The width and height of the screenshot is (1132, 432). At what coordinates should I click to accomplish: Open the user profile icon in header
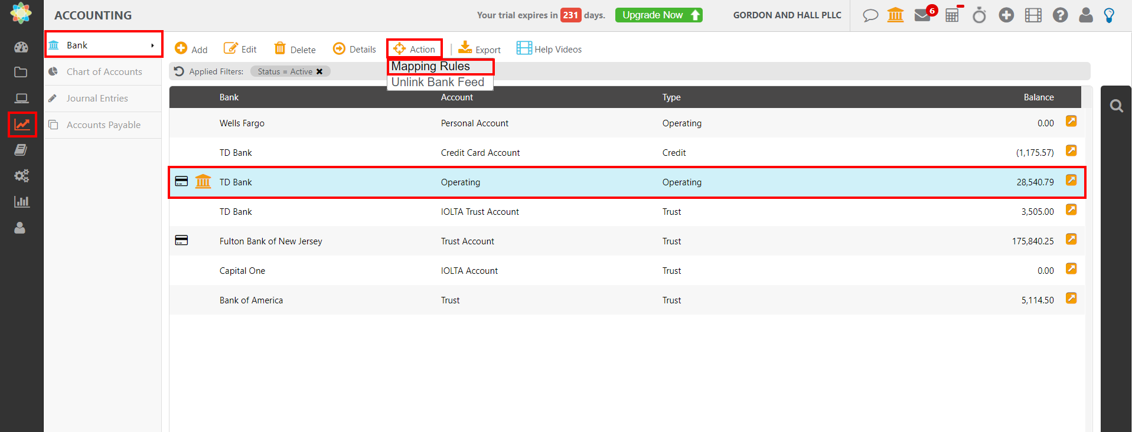point(1085,15)
